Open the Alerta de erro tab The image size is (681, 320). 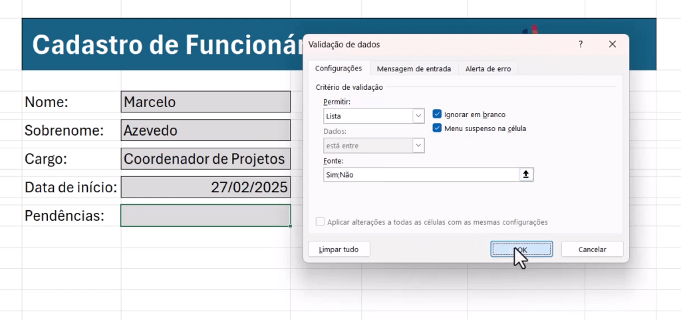tap(488, 69)
